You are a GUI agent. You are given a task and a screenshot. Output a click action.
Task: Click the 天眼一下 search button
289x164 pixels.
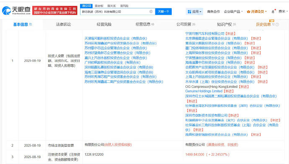[x=163, y=12]
